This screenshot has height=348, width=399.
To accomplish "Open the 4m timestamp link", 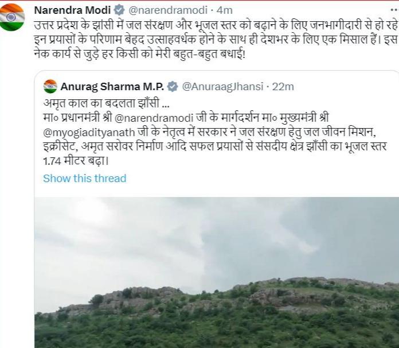I will tap(225, 10).
